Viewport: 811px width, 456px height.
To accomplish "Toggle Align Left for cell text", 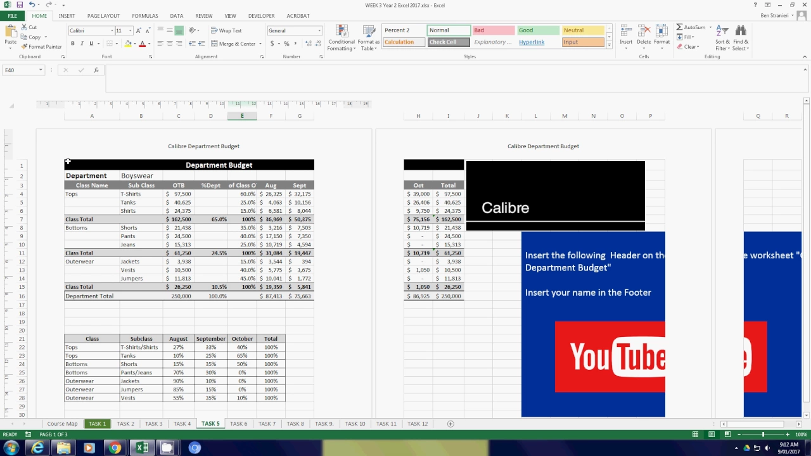I will (x=160, y=44).
